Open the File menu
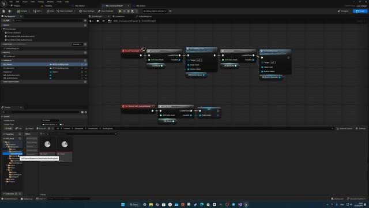 click(11, 2)
